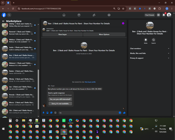Screen dimensions: 175x140
Task: Click the Find friends button
Action: click(x=150, y=15)
